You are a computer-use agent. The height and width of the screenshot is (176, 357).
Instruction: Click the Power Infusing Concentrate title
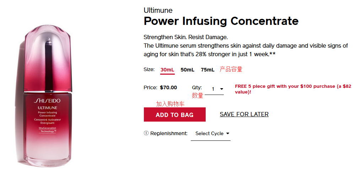(221, 21)
